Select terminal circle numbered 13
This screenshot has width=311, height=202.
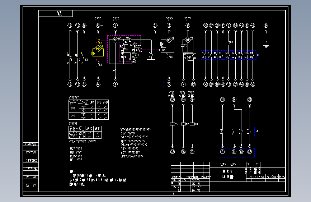click(229, 84)
